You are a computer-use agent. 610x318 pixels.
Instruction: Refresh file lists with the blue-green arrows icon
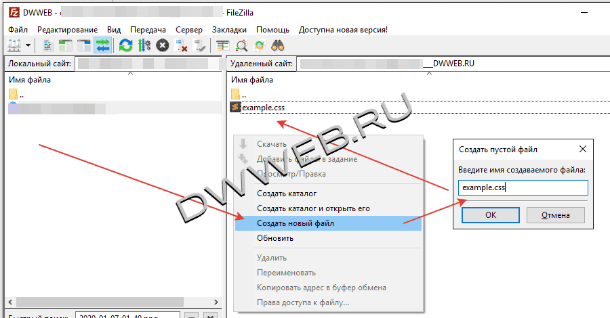coord(125,45)
